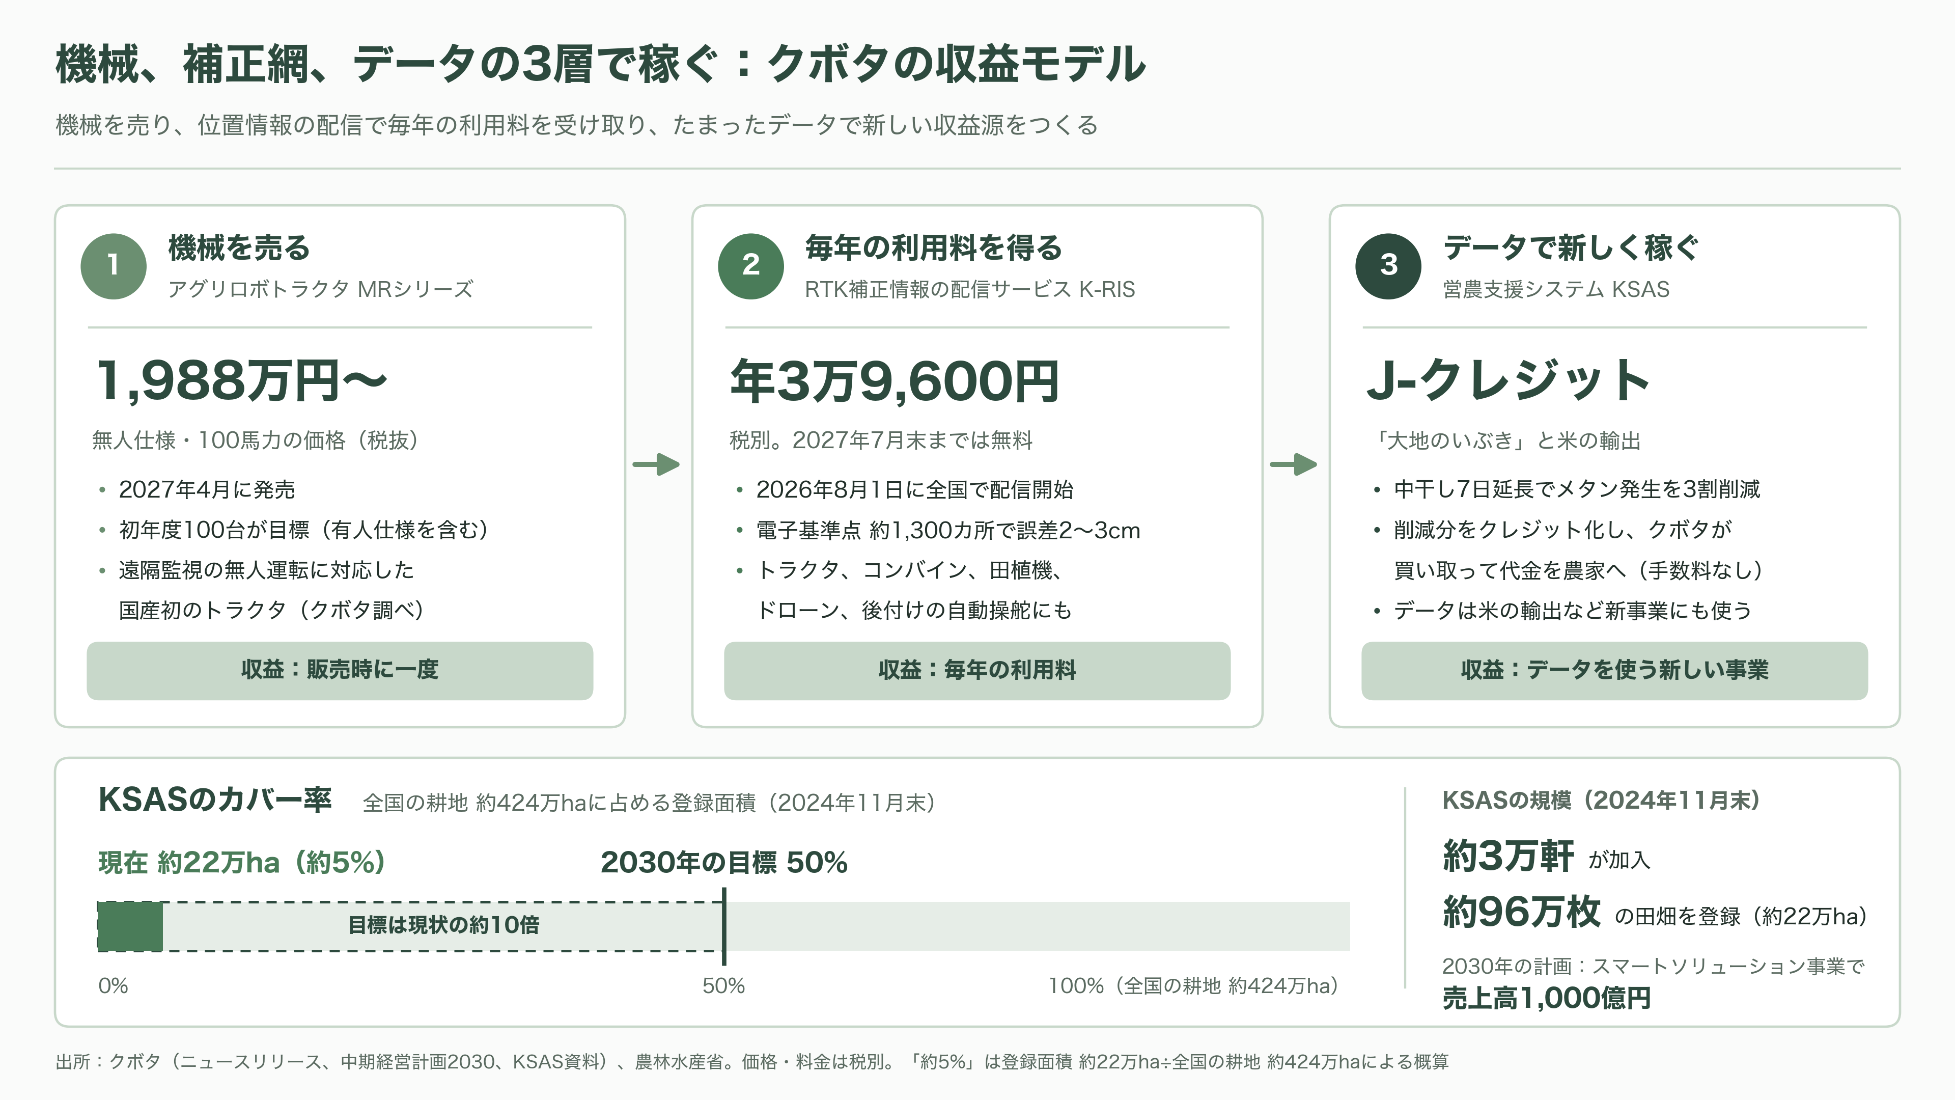This screenshot has width=1955, height=1100.
Task: Click the caption 無人仕様・100馬力の価格（税抜）
Action: coord(255,441)
